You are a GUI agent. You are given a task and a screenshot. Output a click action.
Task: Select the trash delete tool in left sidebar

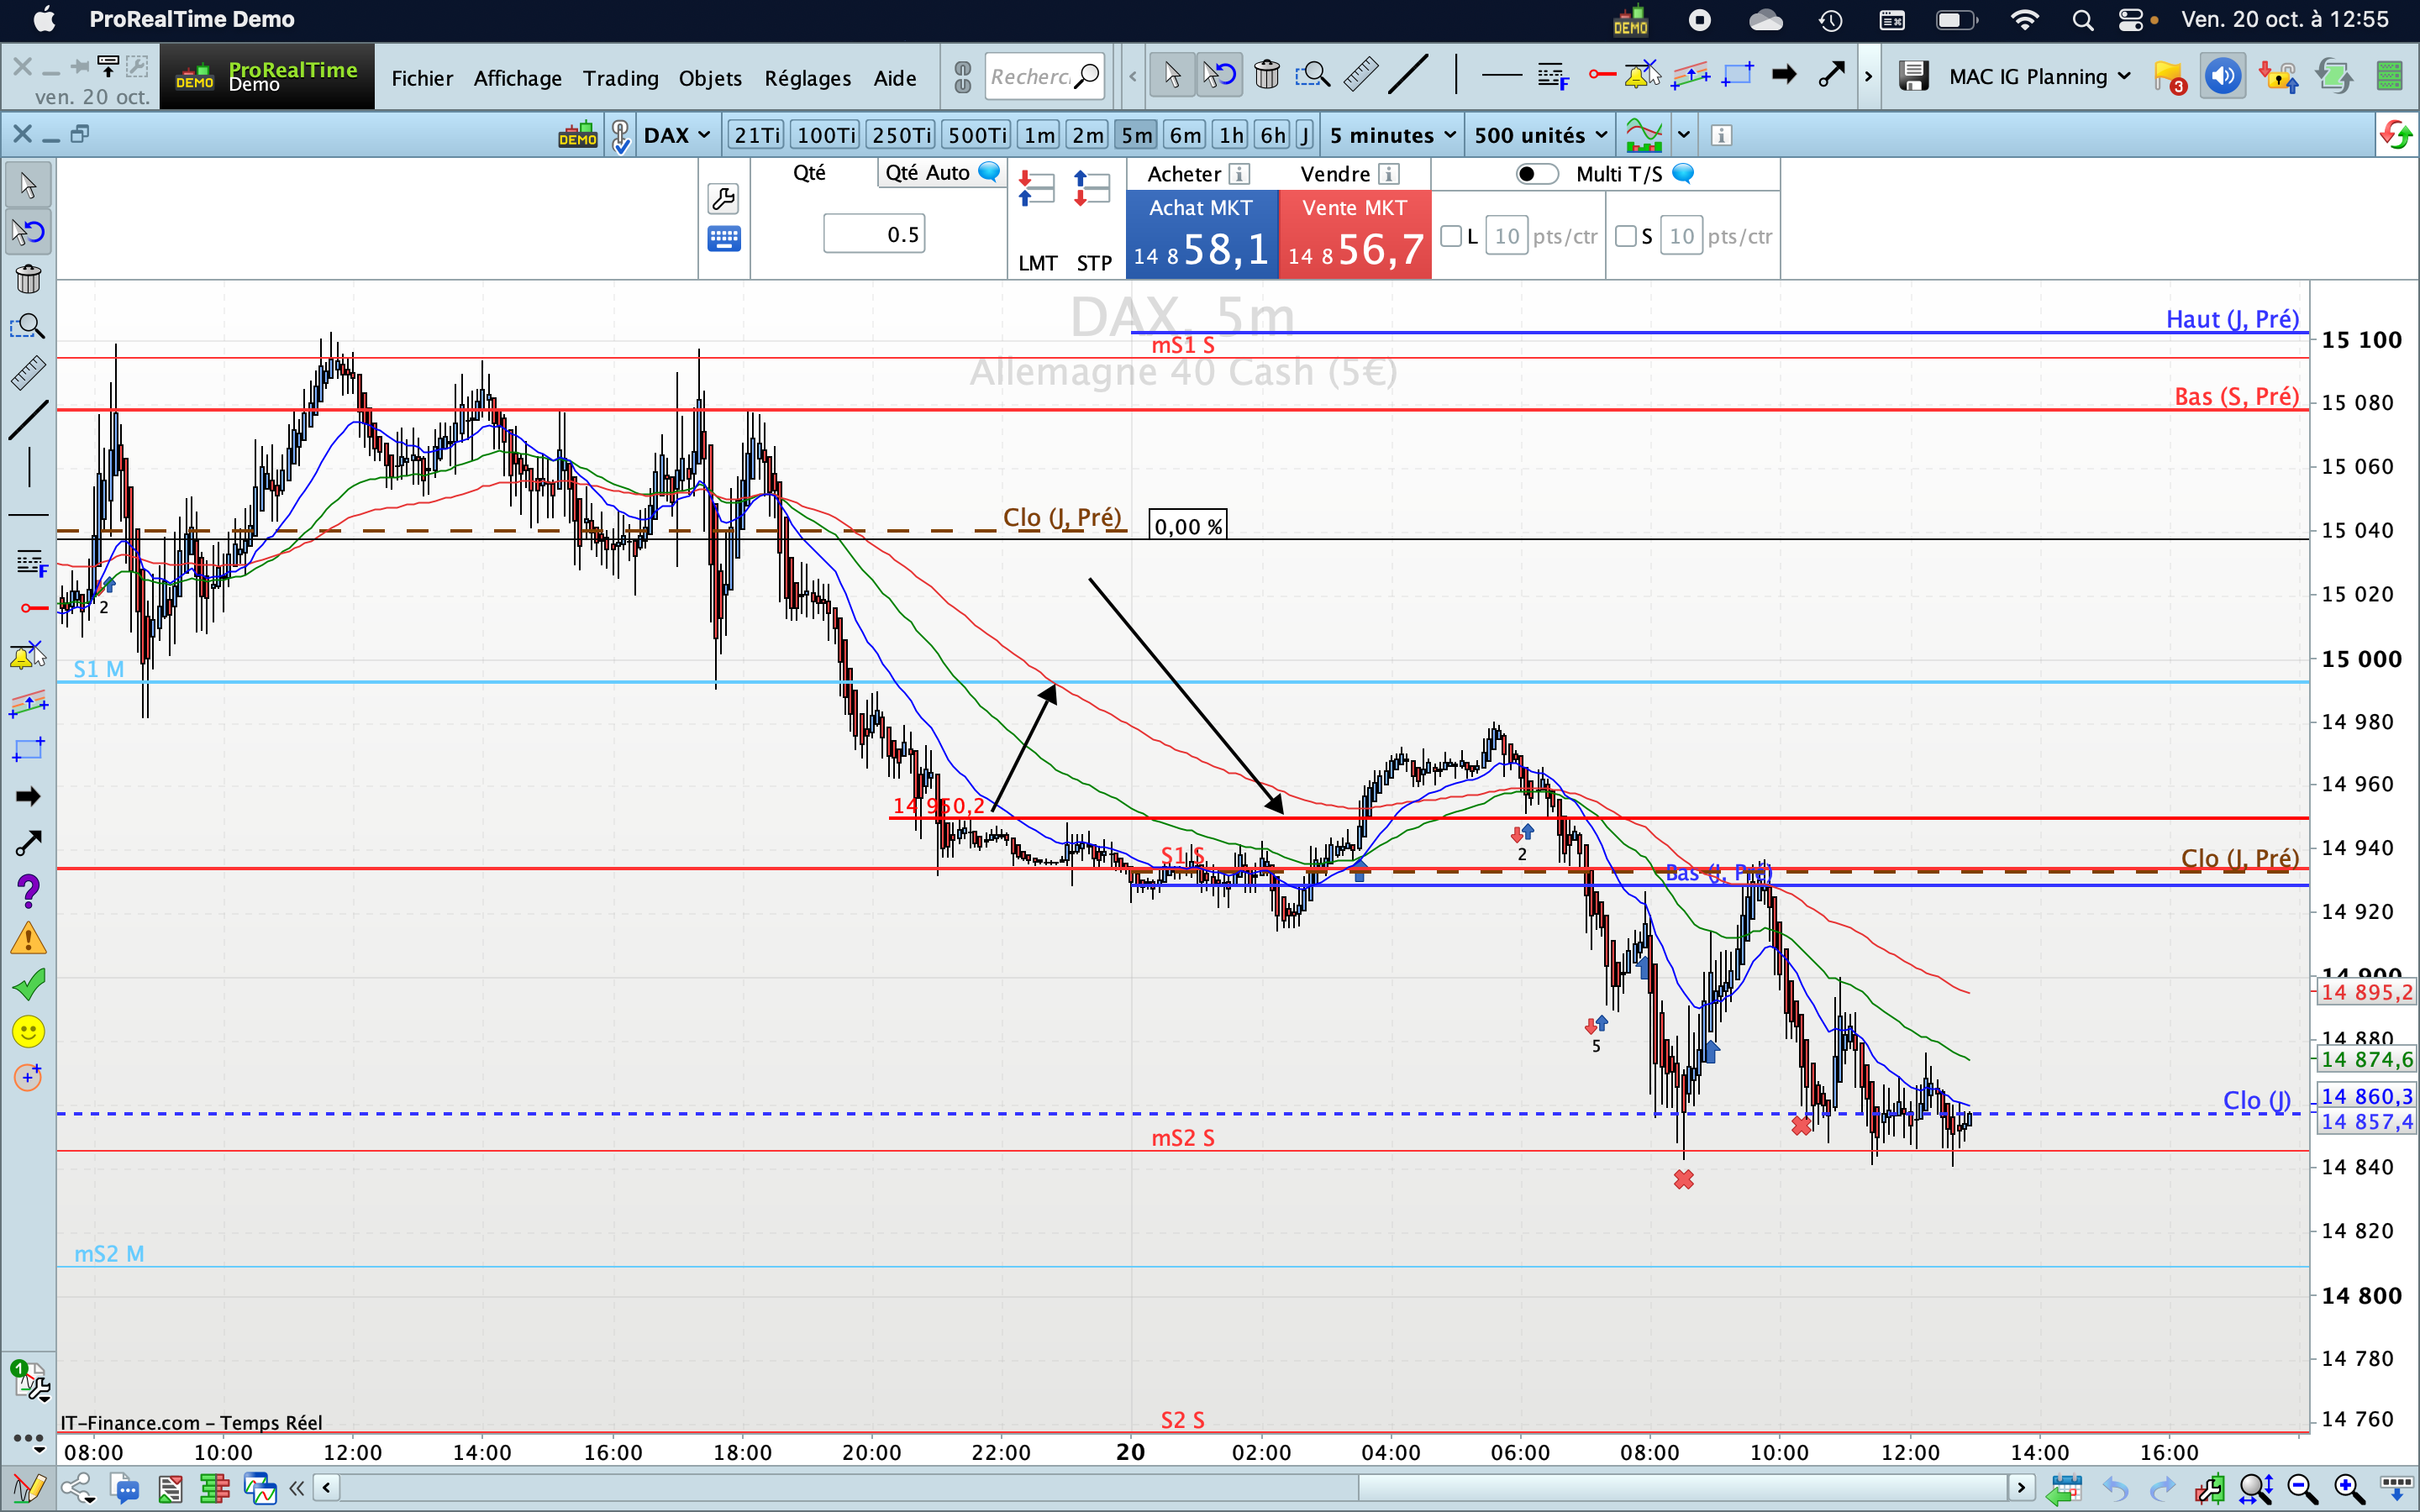(x=28, y=279)
